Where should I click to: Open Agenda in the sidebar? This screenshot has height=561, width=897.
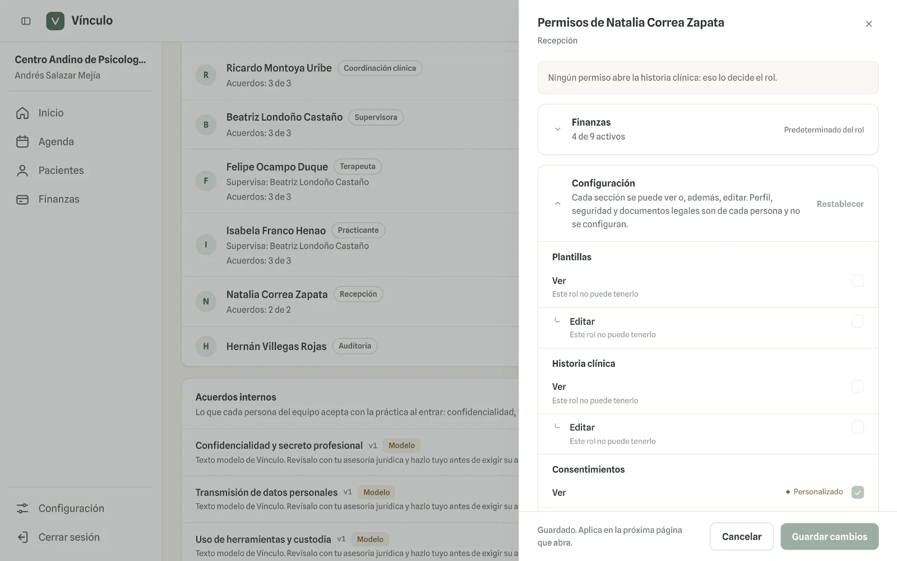(81, 141)
